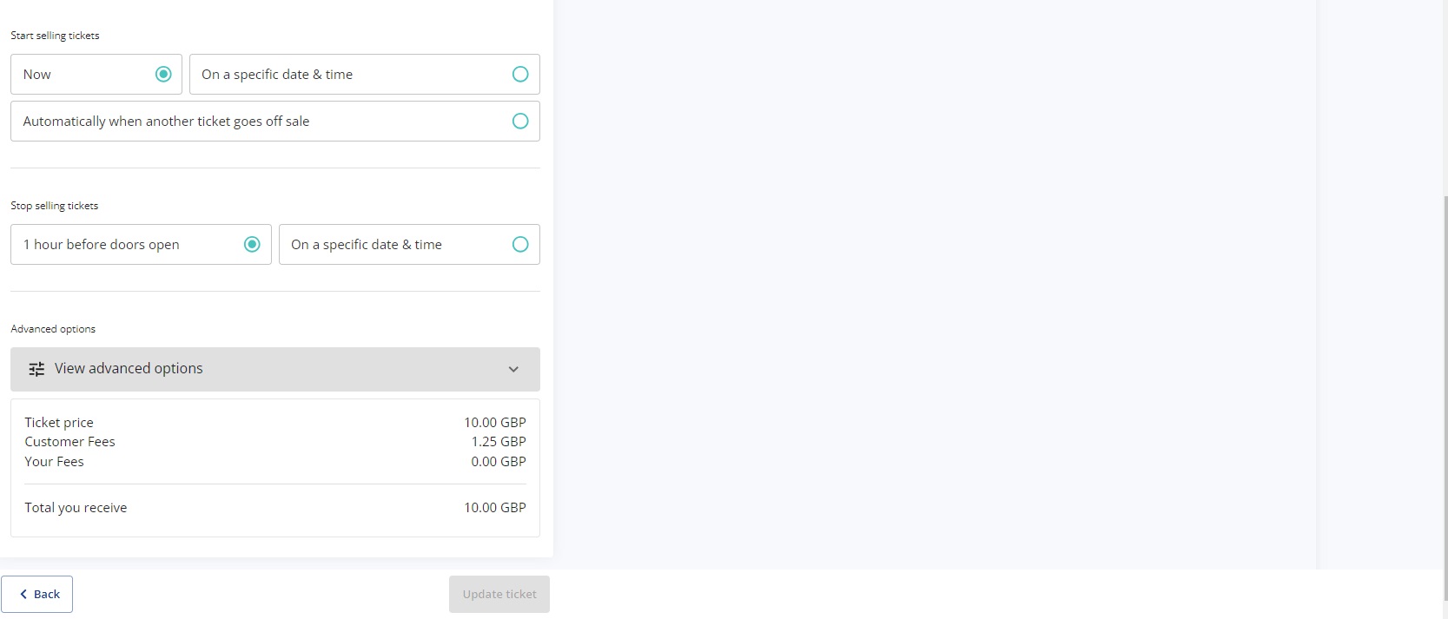Click the Your Fees label
The height and width of the screenshot is (619, 1448).
[x=54, y=462]
